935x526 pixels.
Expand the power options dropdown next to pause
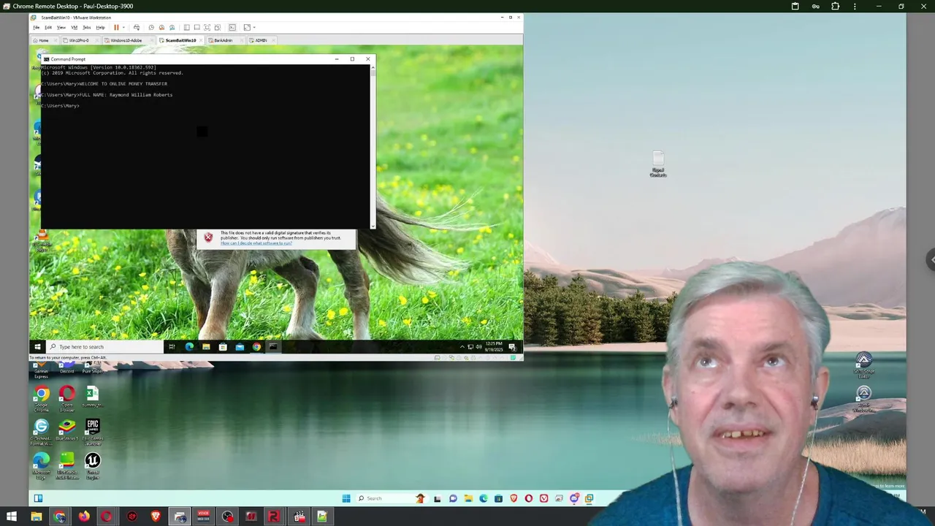(x=123, y=28)
